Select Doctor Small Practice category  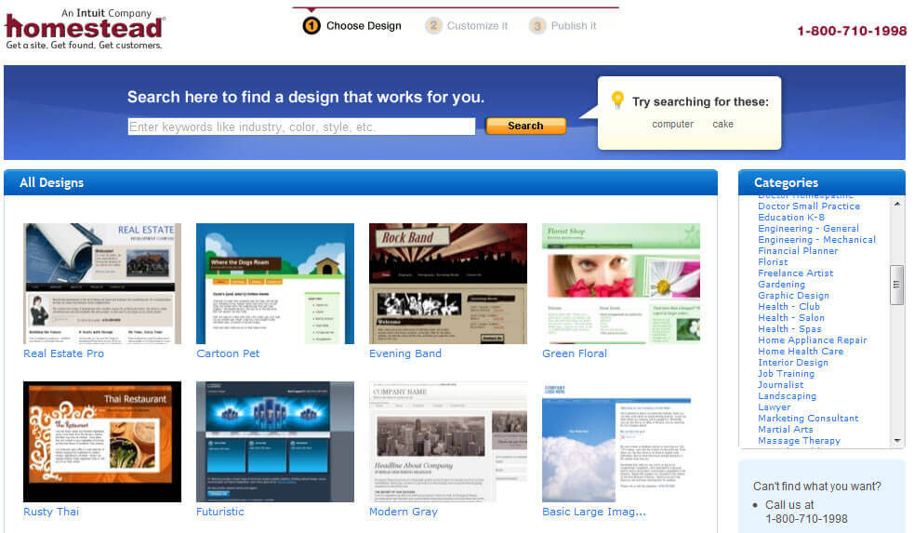tap(809, 206)
